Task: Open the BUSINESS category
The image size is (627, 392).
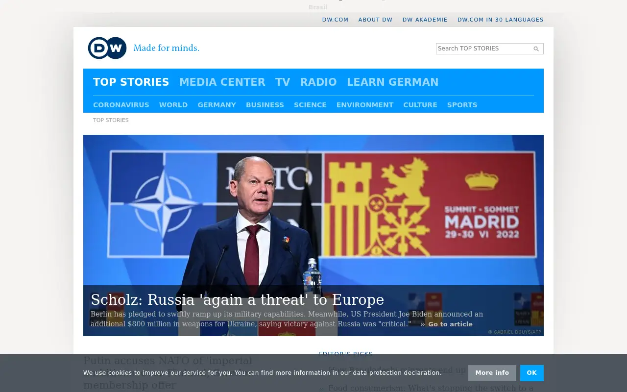Action: (x=265, y=105)
